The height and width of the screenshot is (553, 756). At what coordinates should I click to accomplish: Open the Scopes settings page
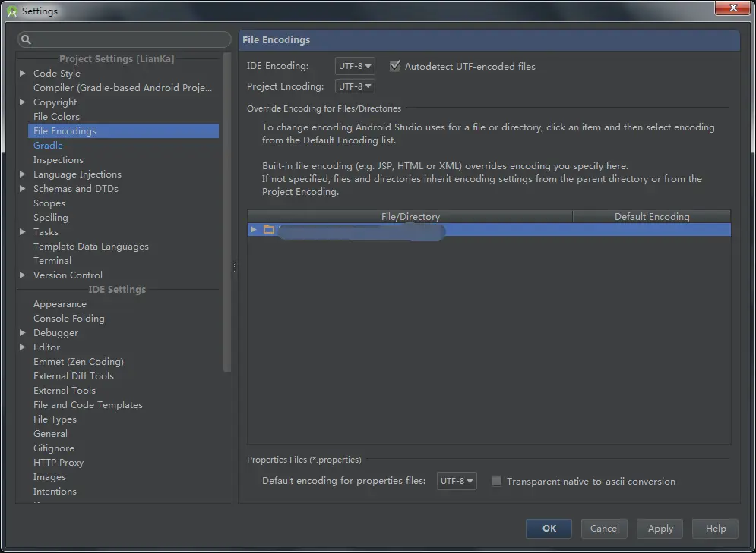point(49,203)
